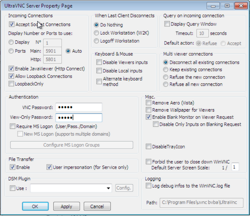The width and height of the screenshot is (250, 216).
Task: Toggle User impersonation (for Service only)
Action: (x=49, y=167)
